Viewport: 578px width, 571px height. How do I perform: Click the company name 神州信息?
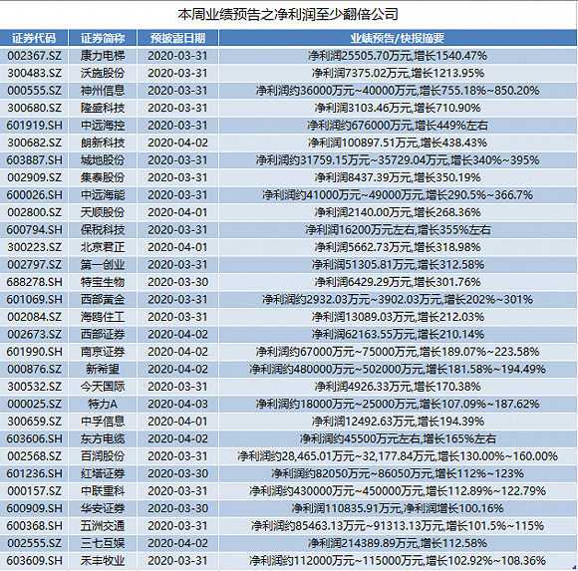pyautogui.click(x=103, y=91)
